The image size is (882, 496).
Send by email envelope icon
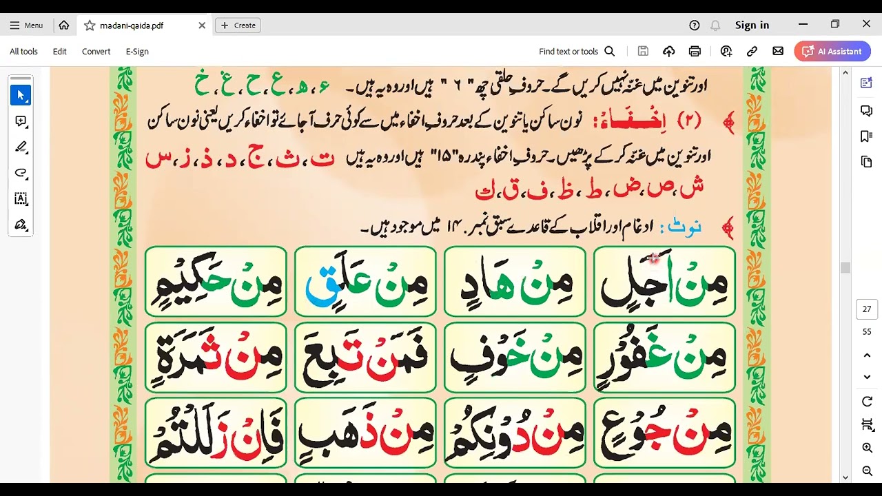click(778, 51)
